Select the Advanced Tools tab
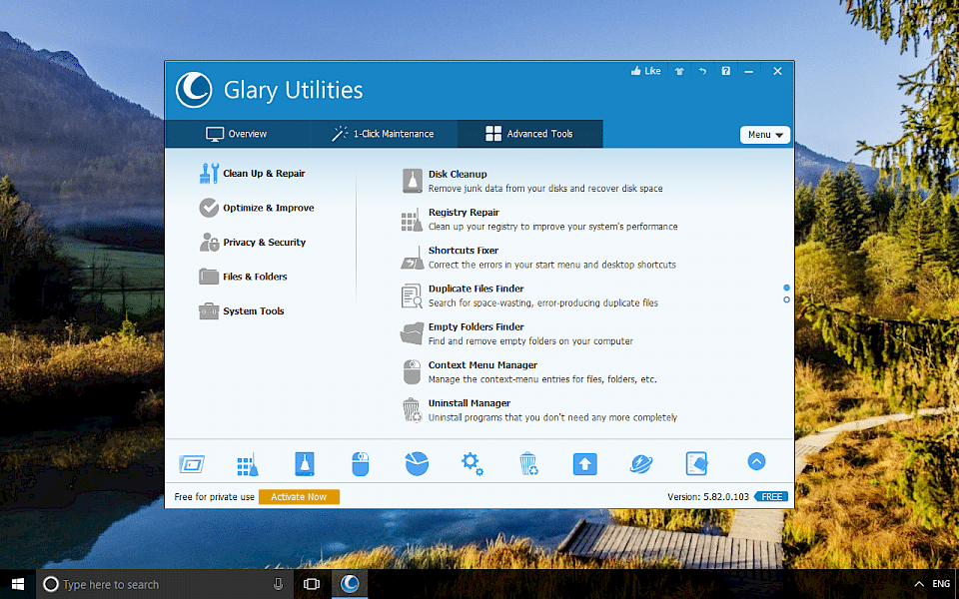Image resolution: width=959 pixels, height=599 pixels. pyautogui.click(x=529, y=134)
